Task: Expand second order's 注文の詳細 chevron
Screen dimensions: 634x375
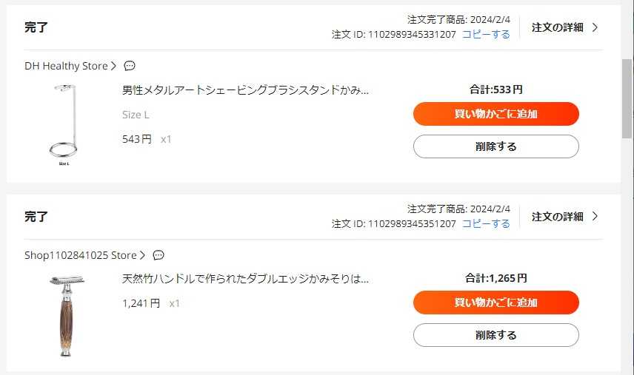Action: (595, 217)
